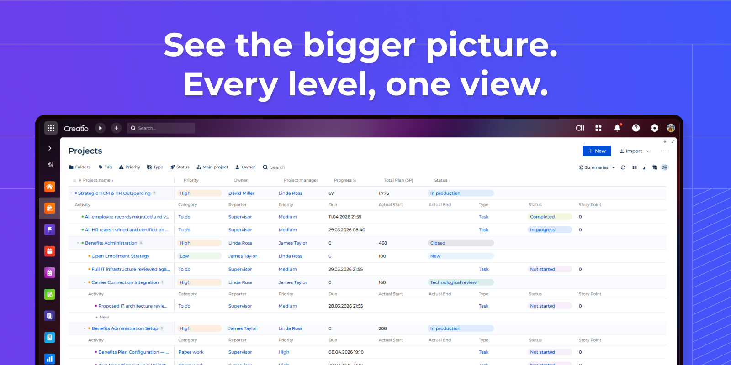This screenshot has height=365, width=731.
Task: Click the blue New button
Action: 597,151
